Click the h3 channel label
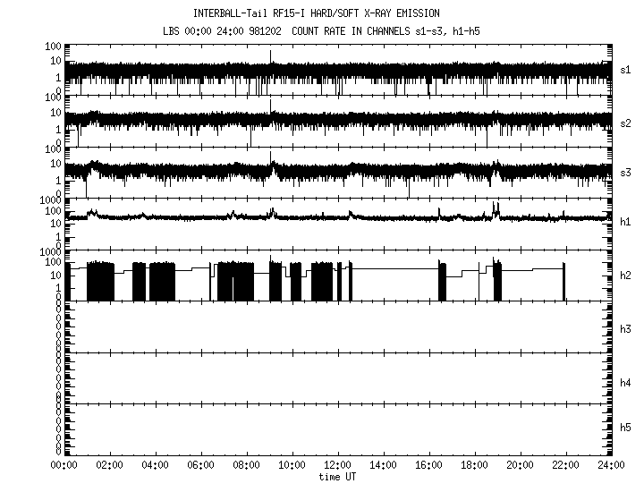The image size is (644, 492). coord(625,329)
